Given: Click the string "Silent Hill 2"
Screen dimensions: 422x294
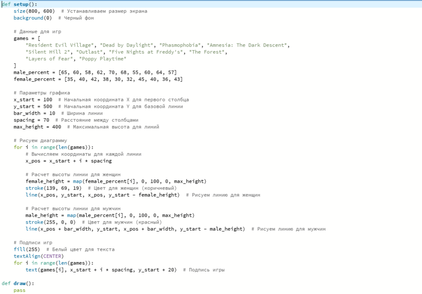Looking at the screenshot, I should pyautogui.click(x=48, y=52).
